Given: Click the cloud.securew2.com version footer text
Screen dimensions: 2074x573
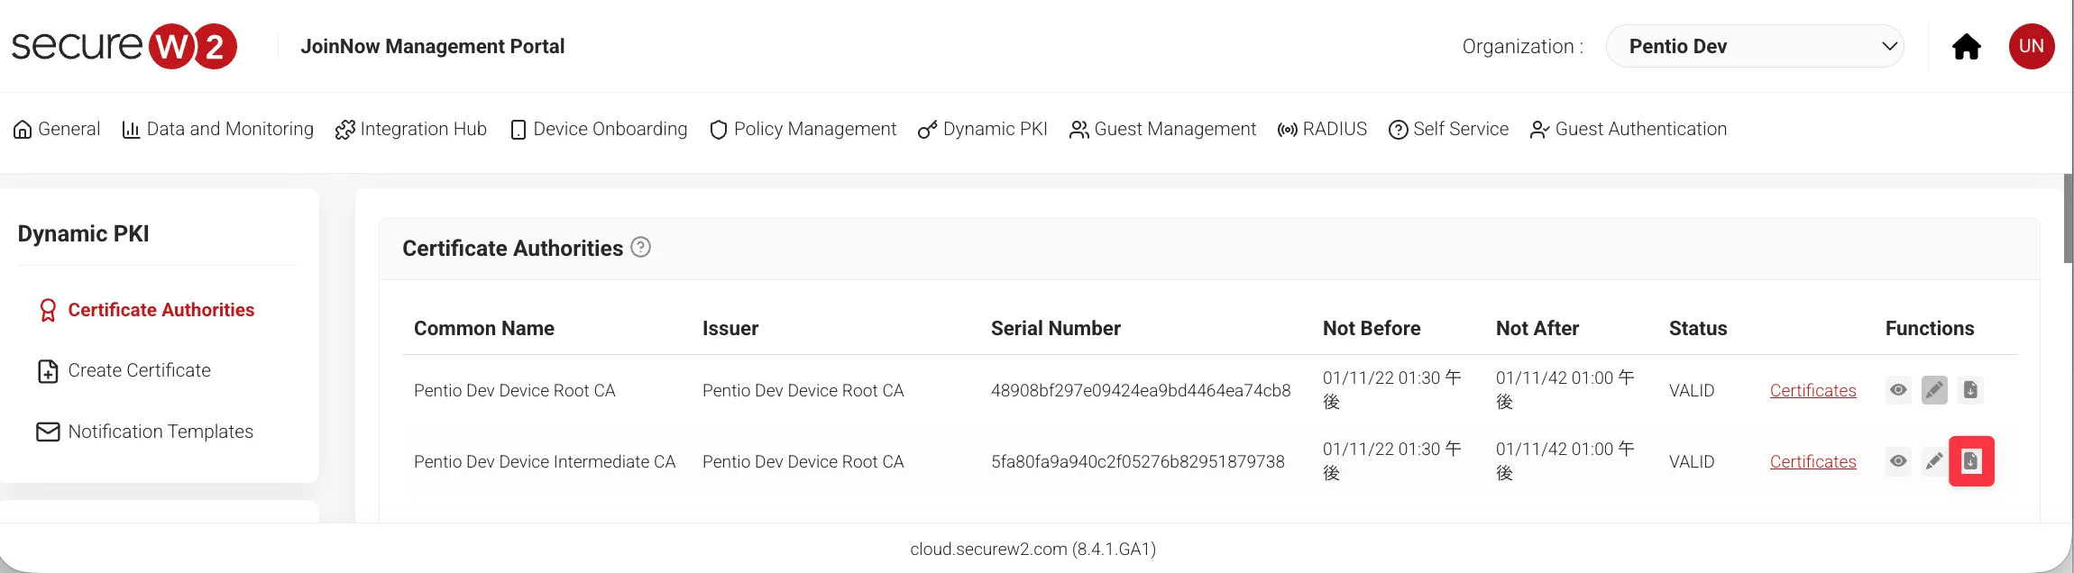Looking at the screenshot, I should [x=1032, y=549].
